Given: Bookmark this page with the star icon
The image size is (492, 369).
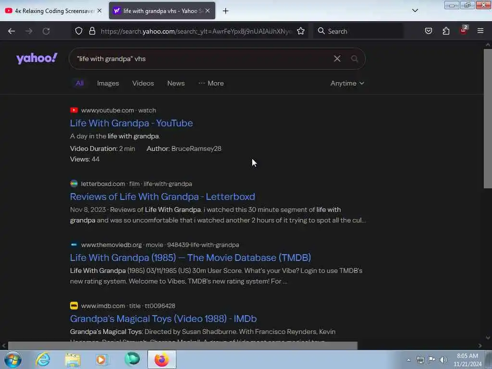Looking at the screenshot, I should click(301, 31).
